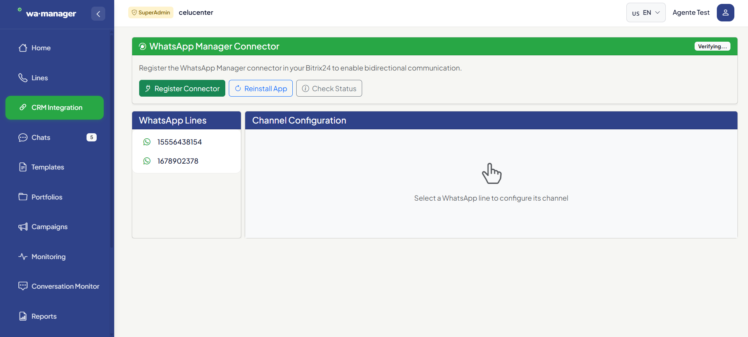
Task: Open Conversation Monitor in the sidebar
Action: pos(55,286)
